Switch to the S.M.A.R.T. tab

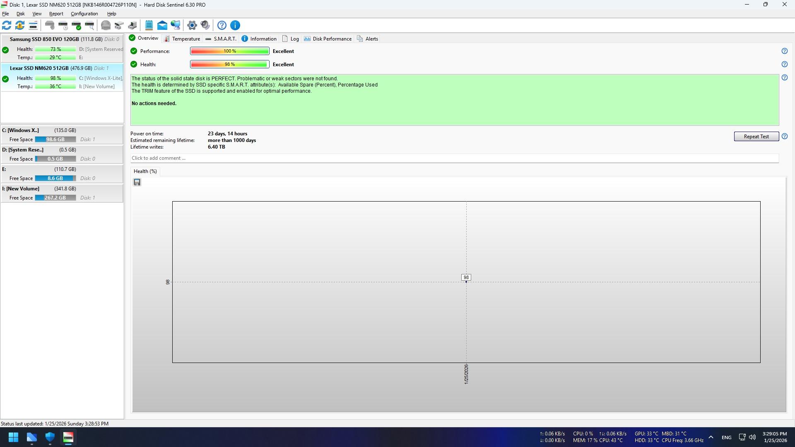[x=221, y=38]
